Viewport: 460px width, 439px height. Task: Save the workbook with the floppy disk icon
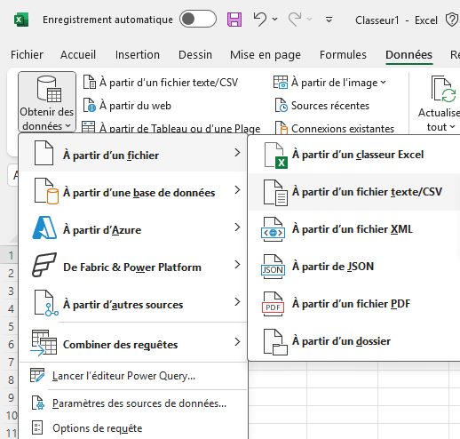coord(234,20)
